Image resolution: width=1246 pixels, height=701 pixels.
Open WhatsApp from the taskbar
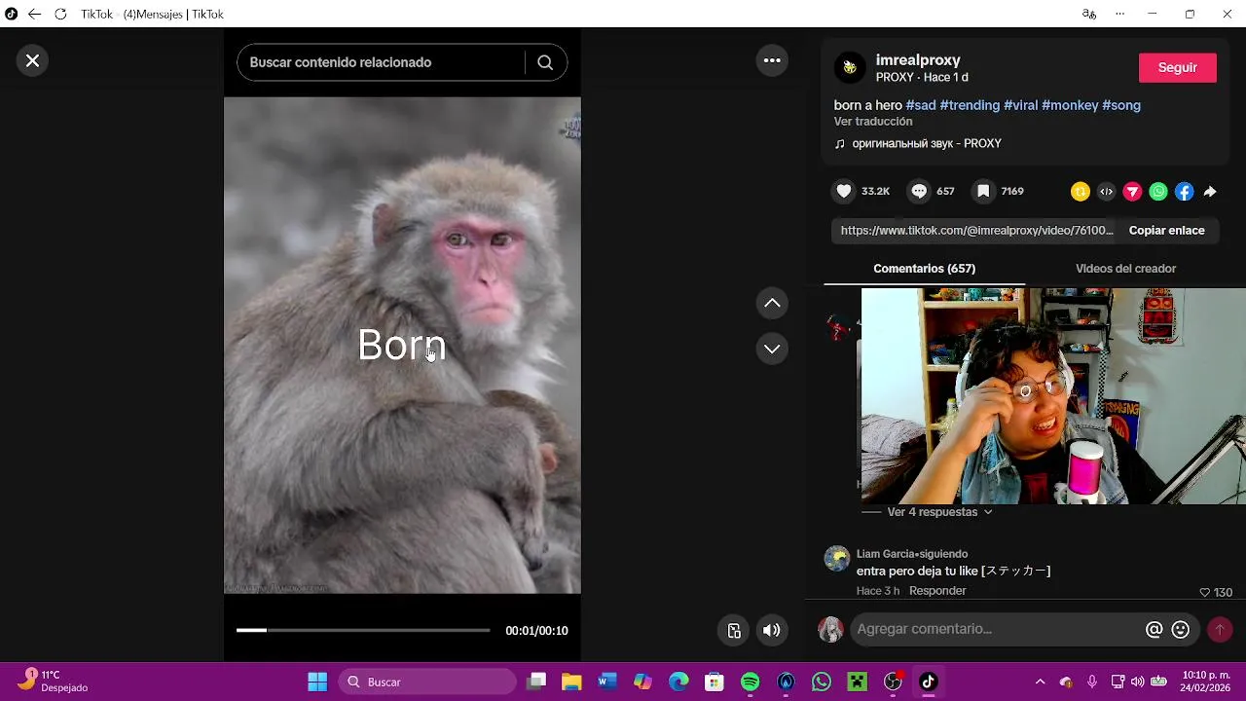point(822,682)
